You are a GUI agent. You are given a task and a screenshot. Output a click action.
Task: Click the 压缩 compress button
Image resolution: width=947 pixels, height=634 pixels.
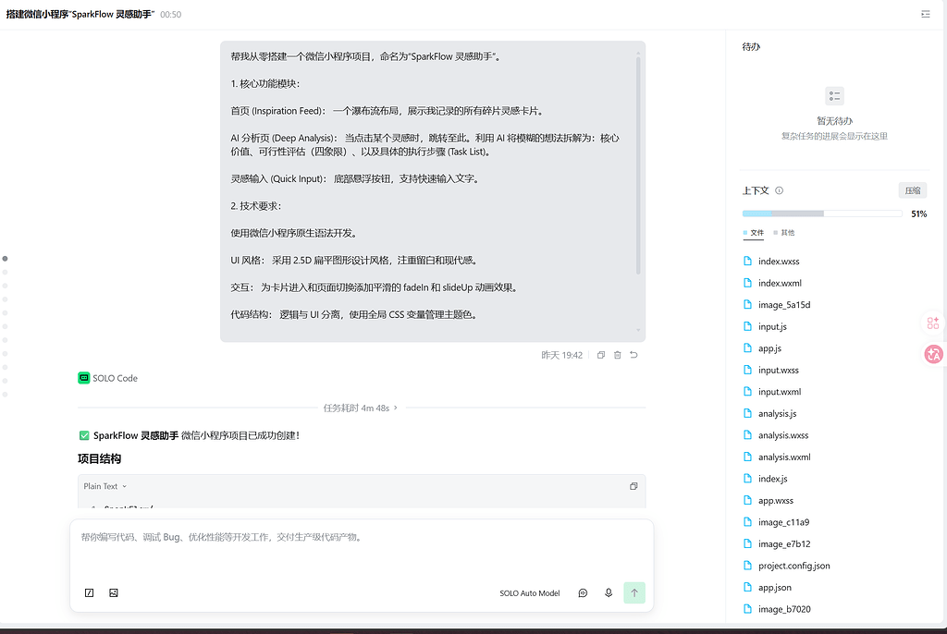913,190
